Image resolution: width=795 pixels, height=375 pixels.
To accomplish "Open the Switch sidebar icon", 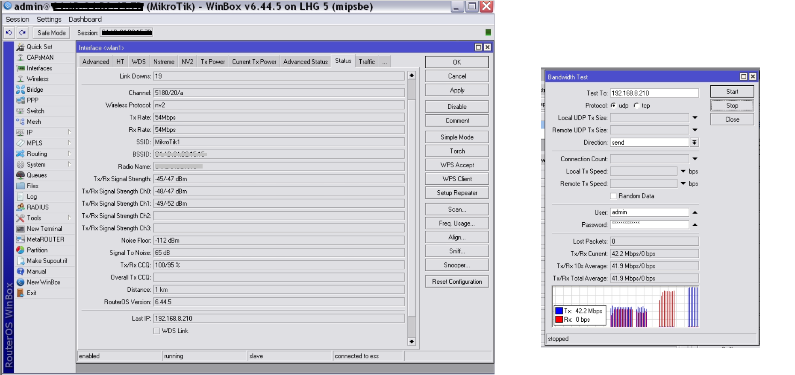I will pyautogui.click(x=20, y=111).
